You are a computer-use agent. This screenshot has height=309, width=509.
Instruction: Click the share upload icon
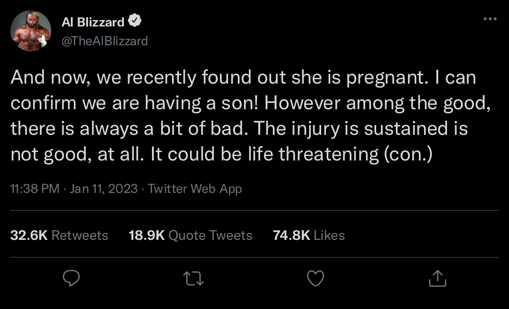pos(438,279)
